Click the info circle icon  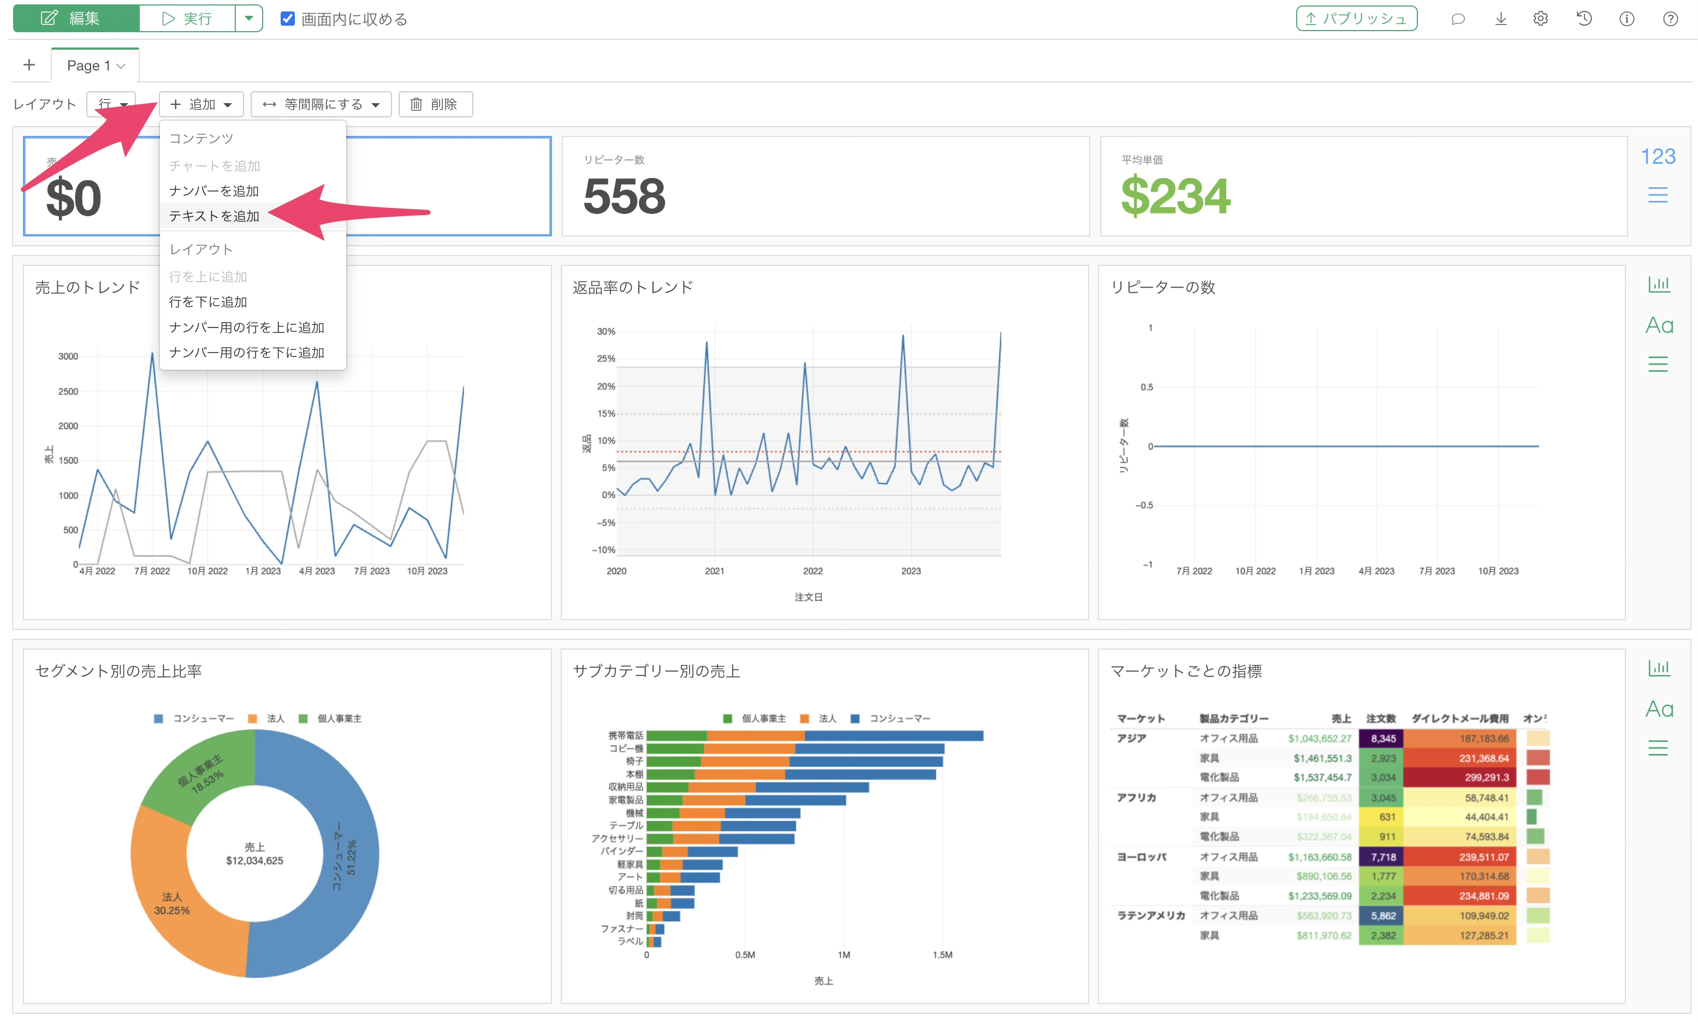tap(1626, 19)
